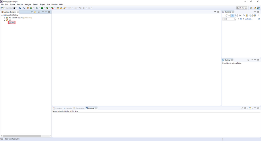Click the New Task icon in Task List
The width and height of the screenshot is (261, 141).
227,16
